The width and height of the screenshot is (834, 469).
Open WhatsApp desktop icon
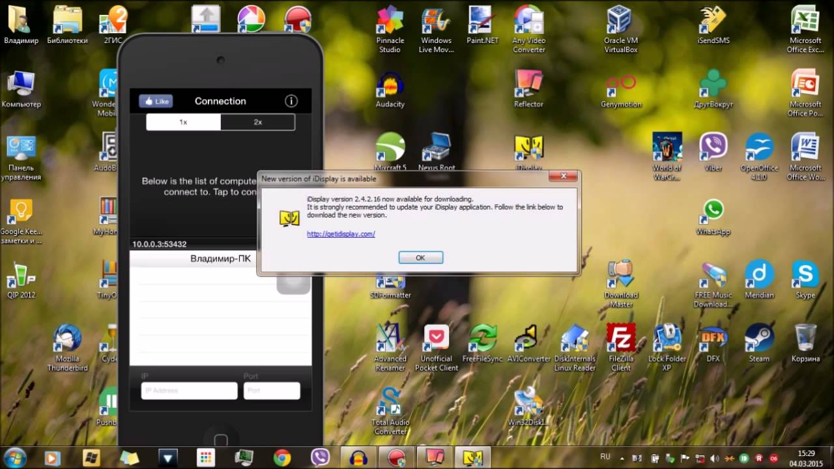(x=713, y=216)
